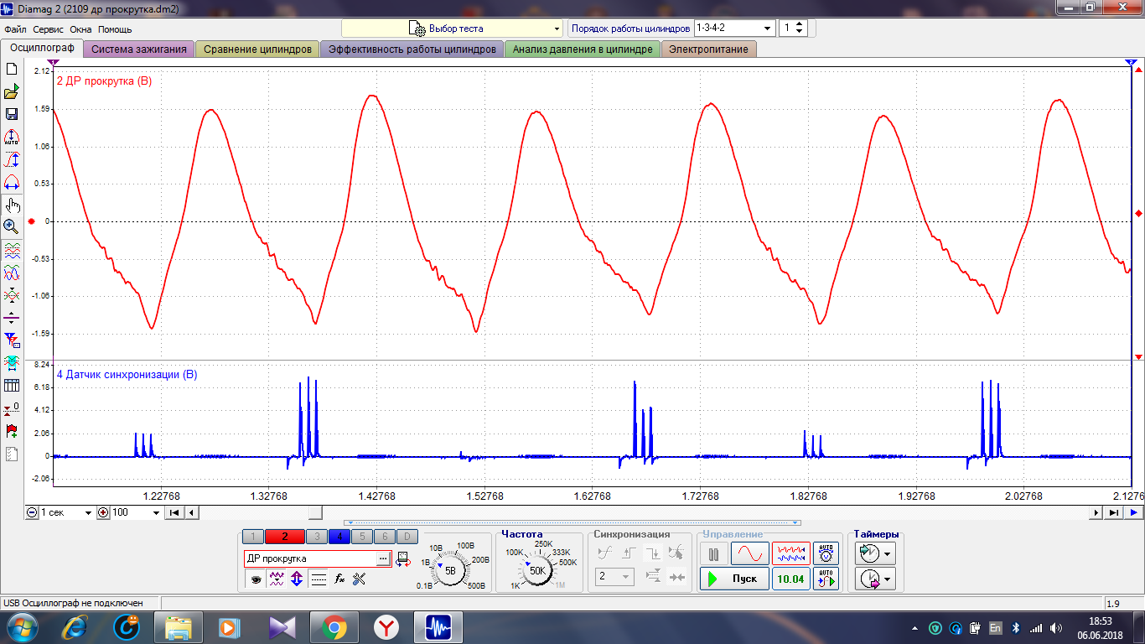The image size is (1145, 644).
Task: Jump to end of the recording
Action: [1113, 512]
